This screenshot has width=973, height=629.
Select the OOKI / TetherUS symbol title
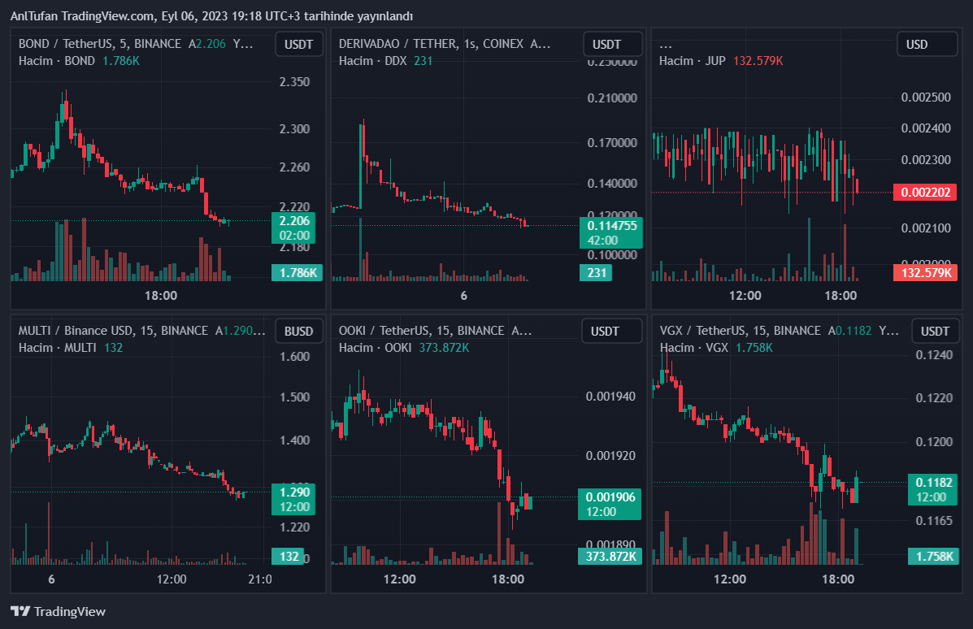(385, 331)
